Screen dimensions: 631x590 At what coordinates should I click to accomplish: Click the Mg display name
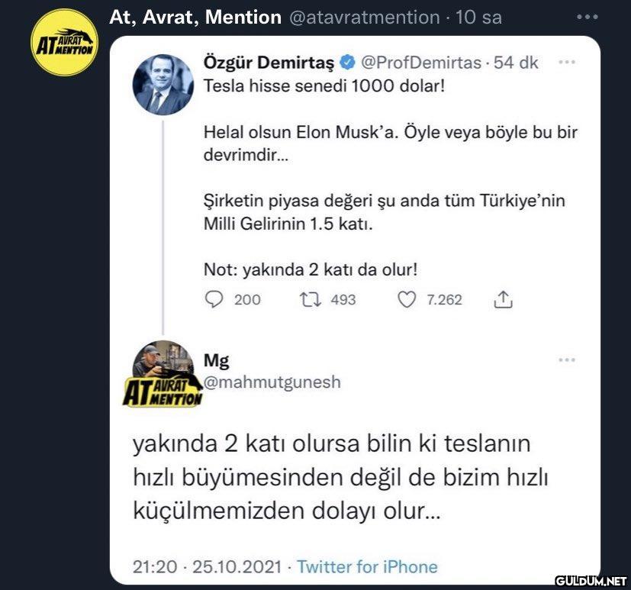click(x=216, y=360)
